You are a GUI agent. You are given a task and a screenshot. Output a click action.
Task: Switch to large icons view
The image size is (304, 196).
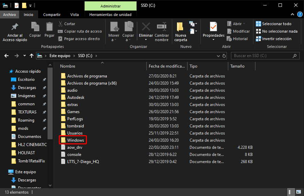pyautogui.click(x=299, y=192)
